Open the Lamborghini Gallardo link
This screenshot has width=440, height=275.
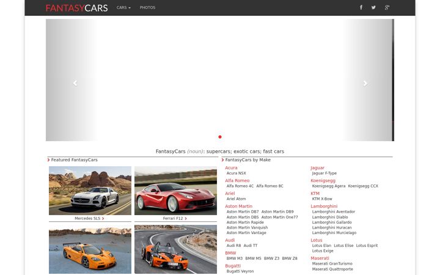[332, 222]
